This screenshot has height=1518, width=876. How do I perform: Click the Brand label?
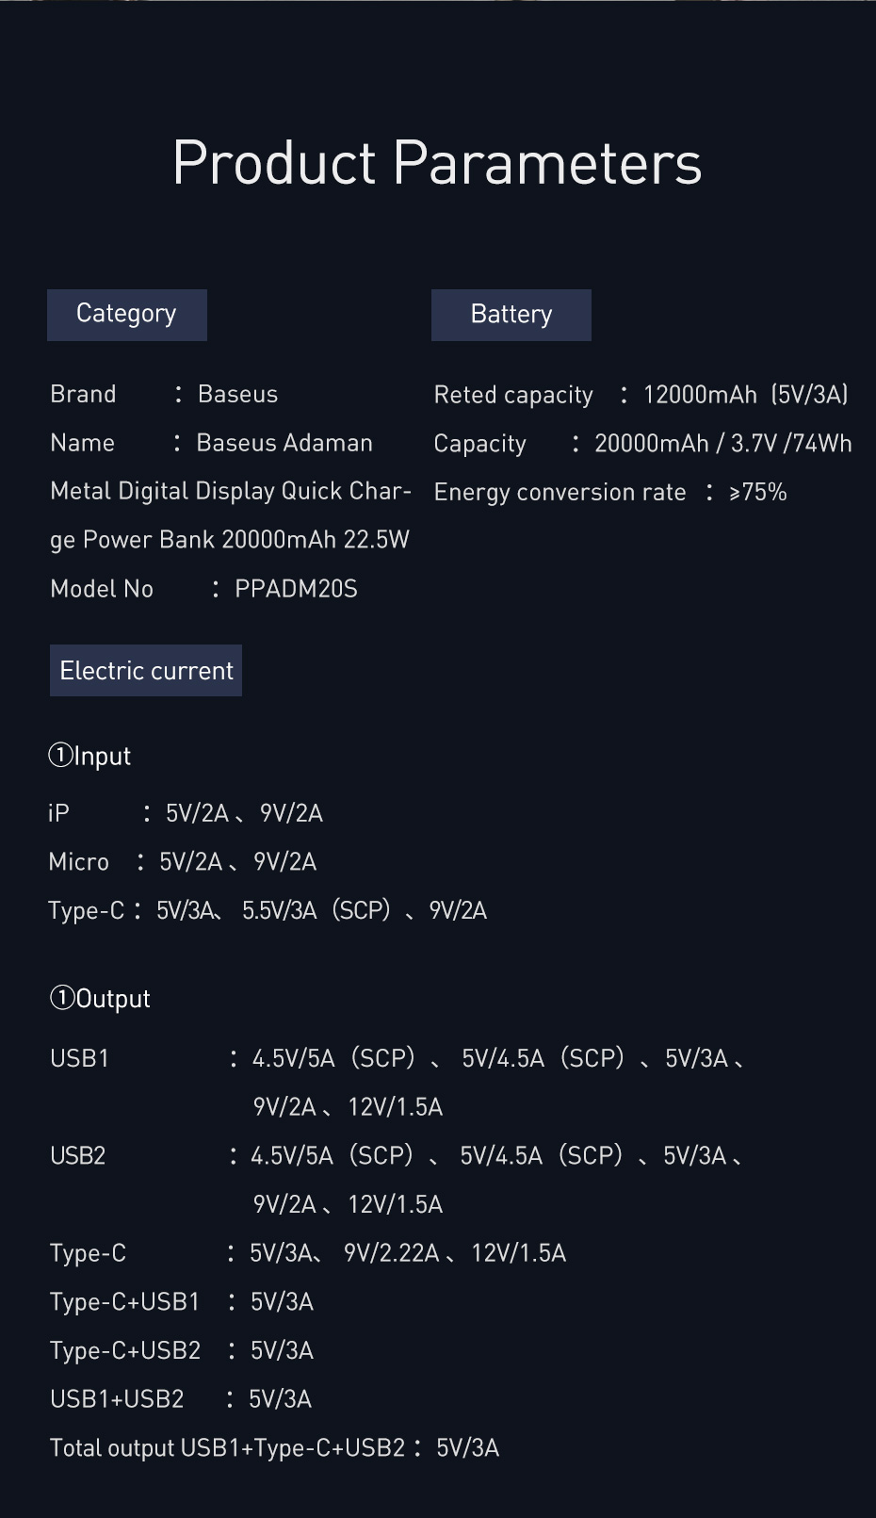(83, 394)
